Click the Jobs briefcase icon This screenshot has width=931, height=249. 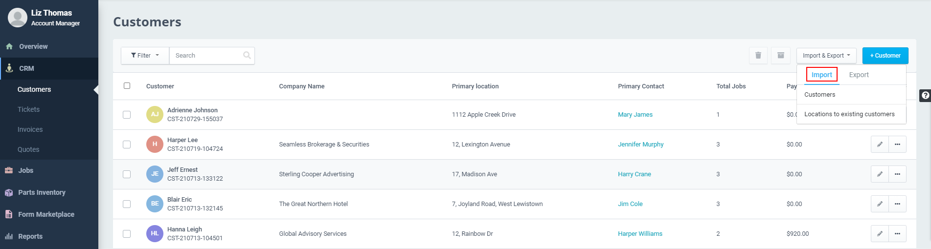(9, 170)
